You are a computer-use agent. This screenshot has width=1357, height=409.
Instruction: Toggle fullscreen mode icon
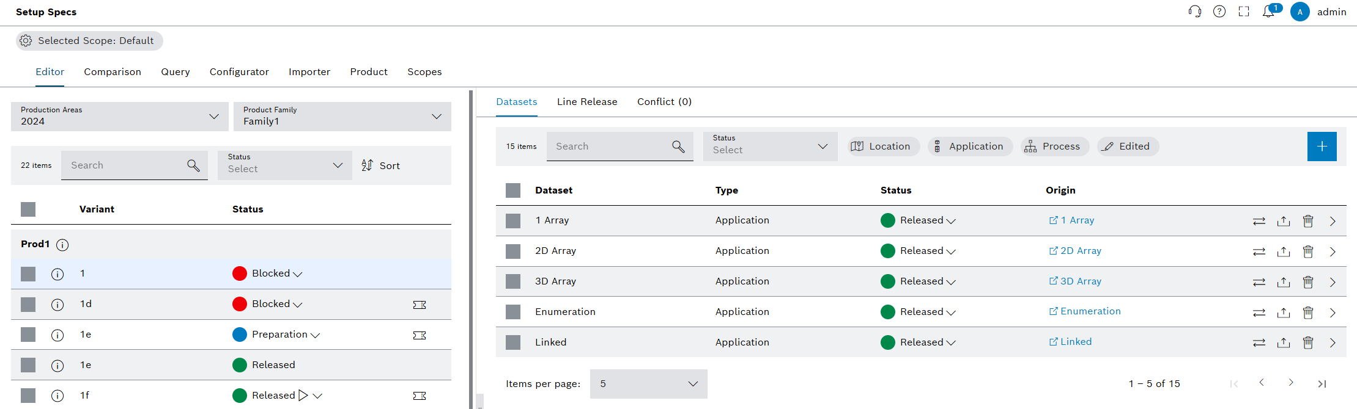click(1243, 12)
